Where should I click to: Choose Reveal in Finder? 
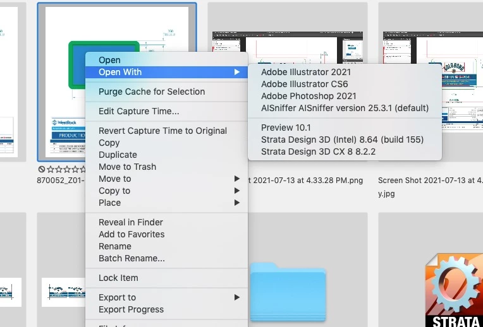(x=166, y=222)
